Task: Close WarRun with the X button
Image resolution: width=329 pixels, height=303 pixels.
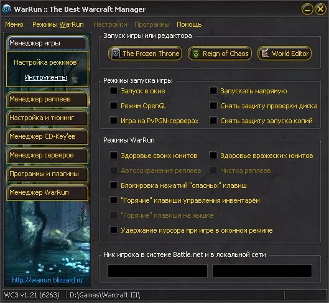Action: (320, 9)
